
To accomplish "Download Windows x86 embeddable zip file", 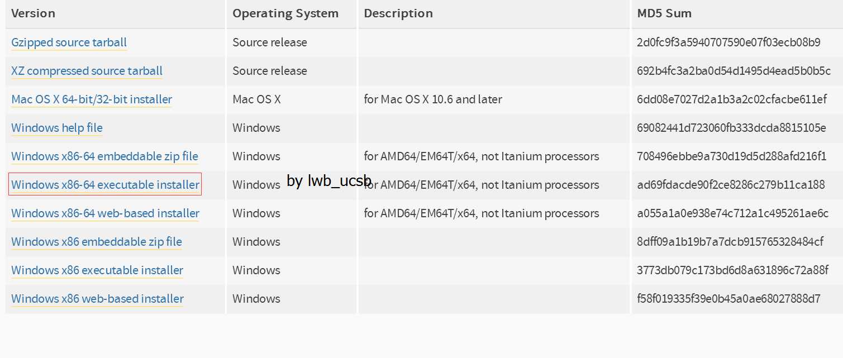I will point(97,242).
